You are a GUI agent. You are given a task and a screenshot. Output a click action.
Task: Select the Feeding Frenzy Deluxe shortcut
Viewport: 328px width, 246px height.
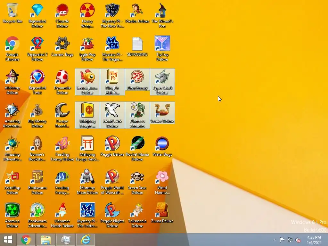tap(62, 148)
